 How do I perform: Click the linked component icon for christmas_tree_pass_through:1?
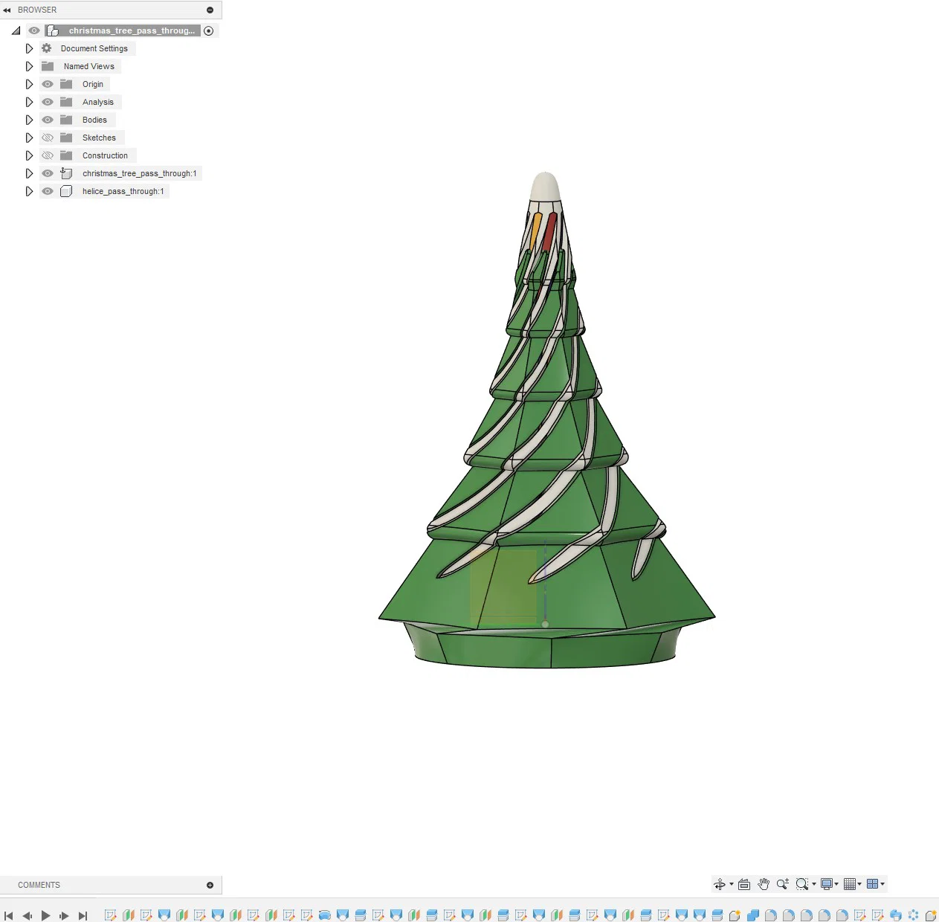tap(66, 173)
